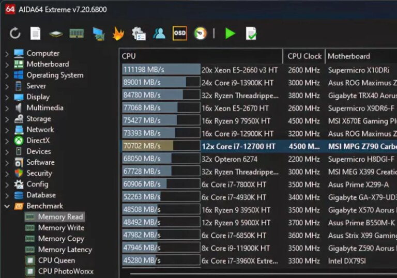This screenshot has height=278, width=397.
Task: Select the Software tree label
Action: click(x=40, y=162)
